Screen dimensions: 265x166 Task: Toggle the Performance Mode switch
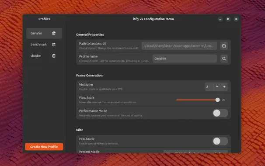tap(220, 113)
